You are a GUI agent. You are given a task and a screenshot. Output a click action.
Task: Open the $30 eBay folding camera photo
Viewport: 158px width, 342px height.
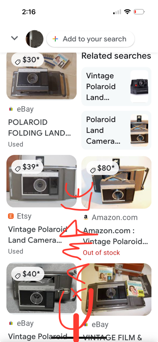(42, 76)
